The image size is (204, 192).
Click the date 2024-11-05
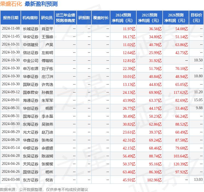click(11, 36)
